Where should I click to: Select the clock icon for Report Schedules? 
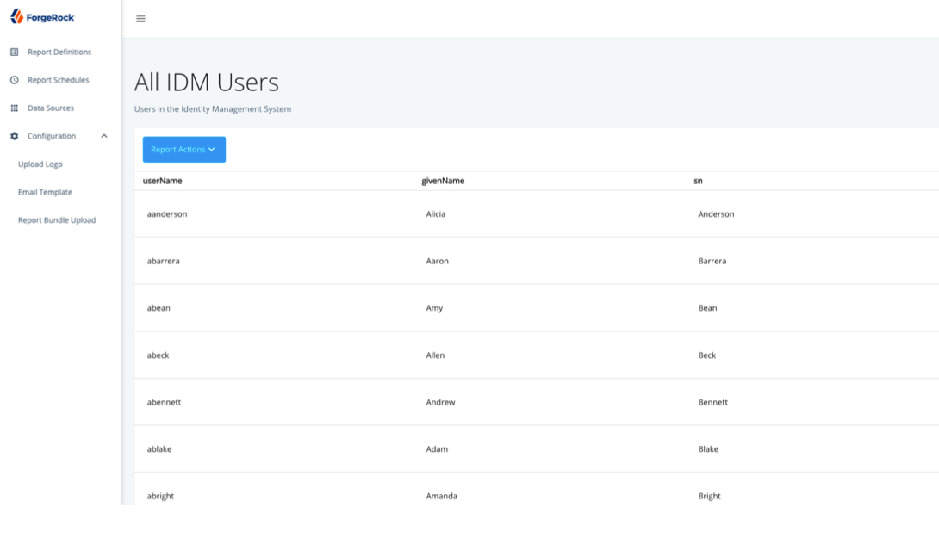coord(14,80)
